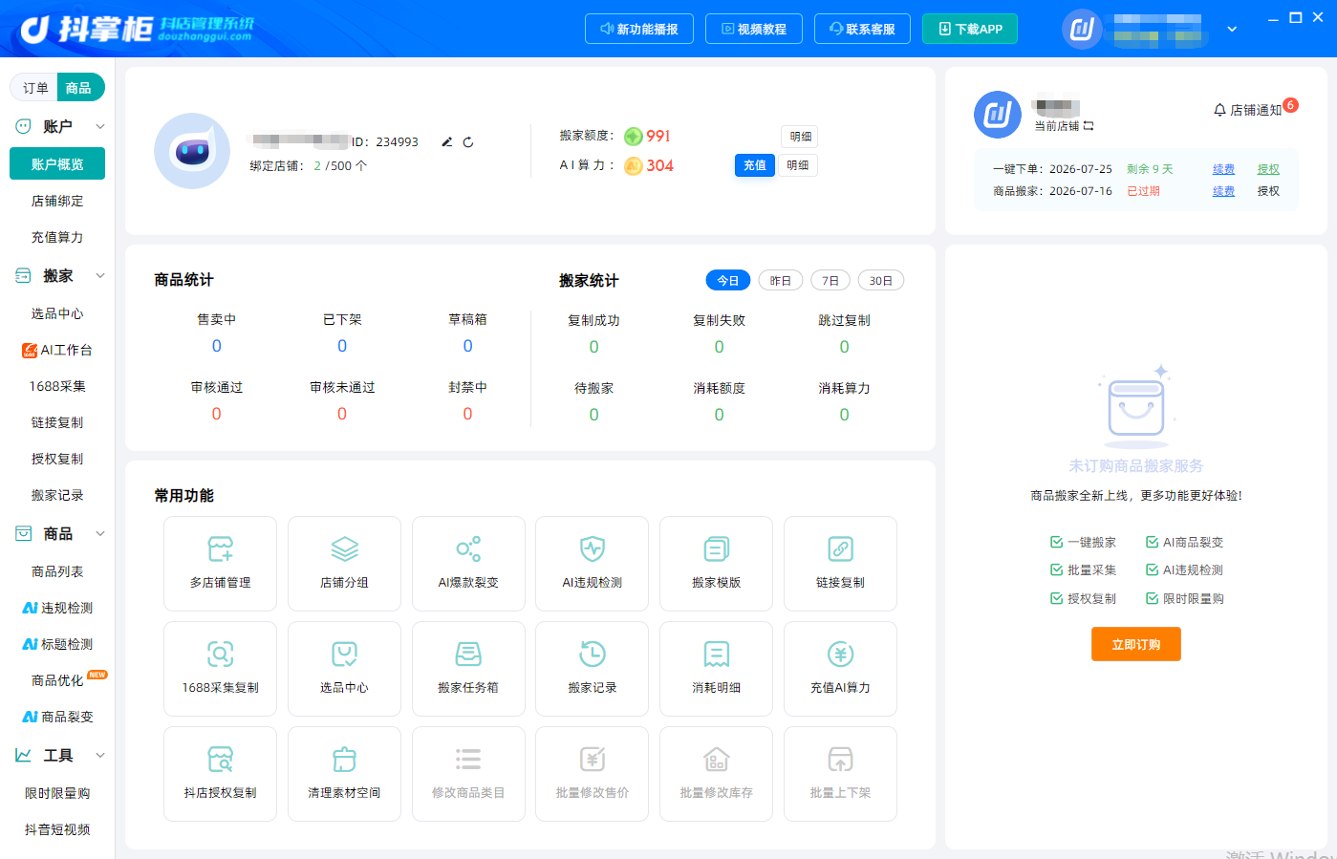
Task: Open the 店铺分组 function tile
Action: click(x=344, y=564)
